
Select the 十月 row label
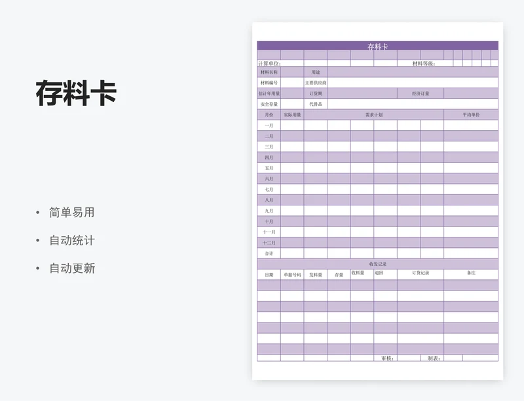[269, 221]
